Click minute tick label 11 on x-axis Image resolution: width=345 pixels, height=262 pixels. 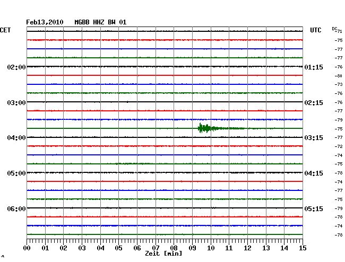(x=229, y=248)
